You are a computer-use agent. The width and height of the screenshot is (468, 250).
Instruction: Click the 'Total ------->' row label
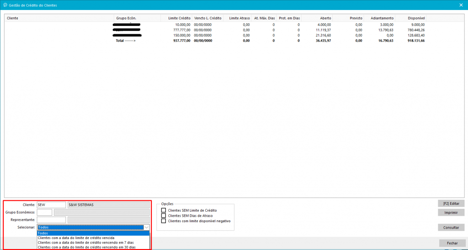(126, 41)
